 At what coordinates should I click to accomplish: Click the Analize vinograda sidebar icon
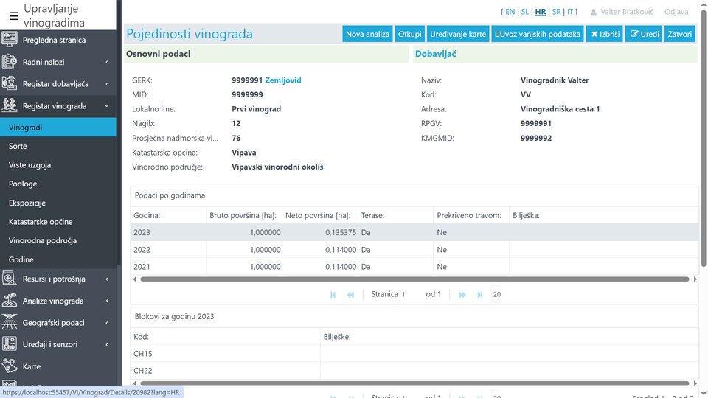10,301
